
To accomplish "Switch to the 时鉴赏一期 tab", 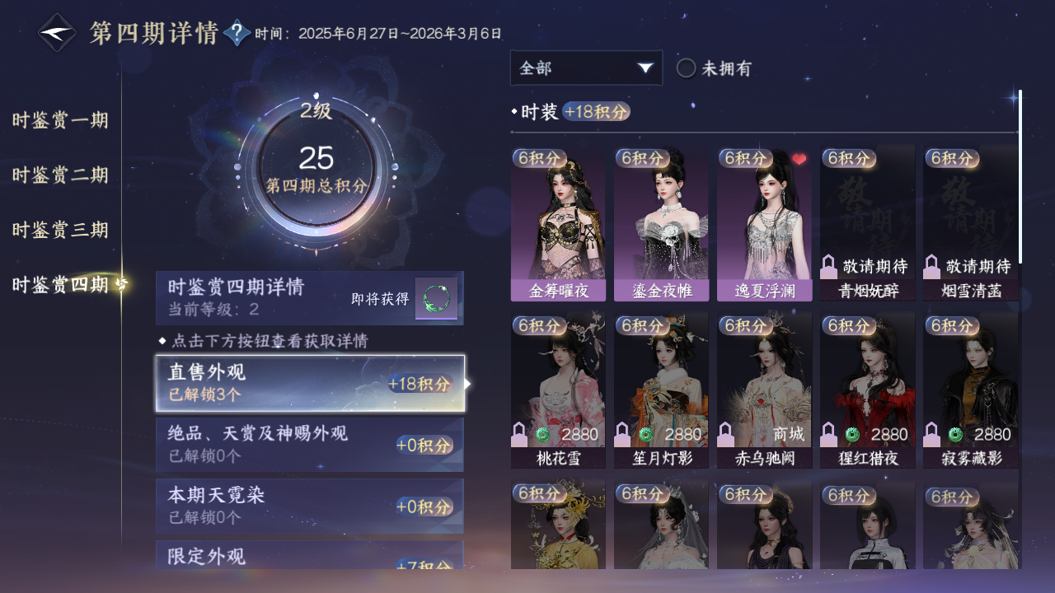I will coord(60,120).
